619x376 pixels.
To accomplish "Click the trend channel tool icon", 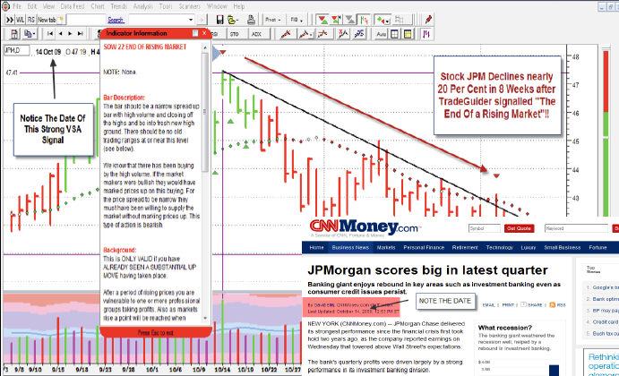I will click(x=305, y=34).
